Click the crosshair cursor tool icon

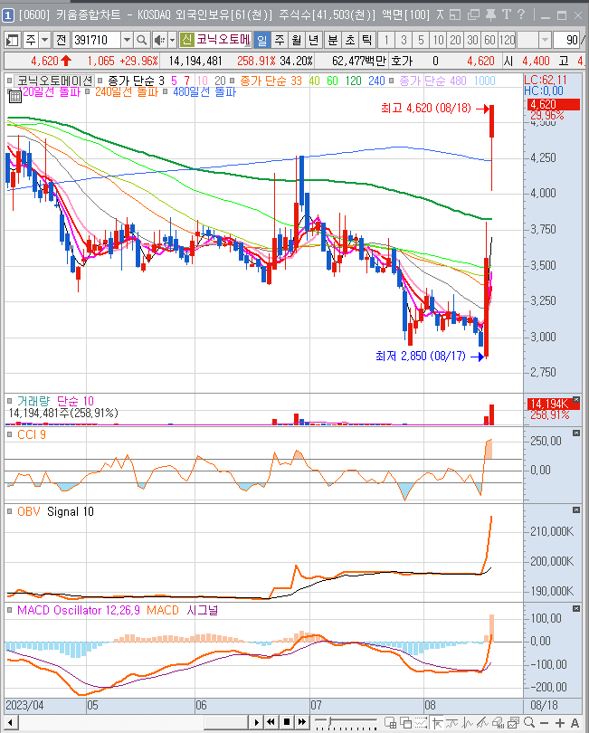tap(437, 722)
